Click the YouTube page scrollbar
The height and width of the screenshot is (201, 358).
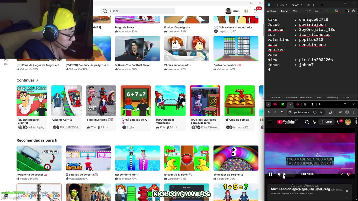coord(357,122)
